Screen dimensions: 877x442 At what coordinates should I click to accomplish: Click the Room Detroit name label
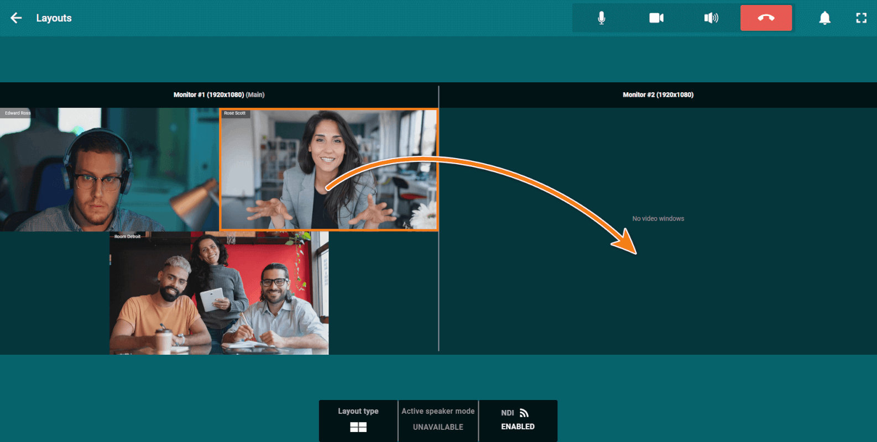pos(127,236)
